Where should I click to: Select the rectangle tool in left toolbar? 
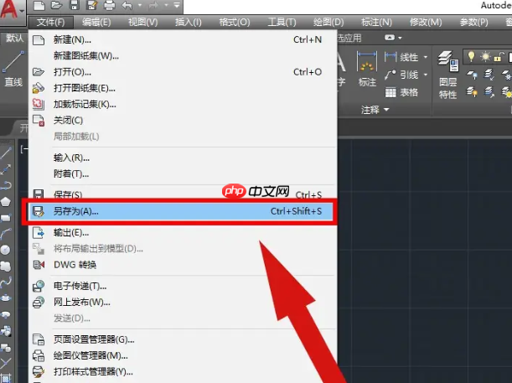coord(6,218)
